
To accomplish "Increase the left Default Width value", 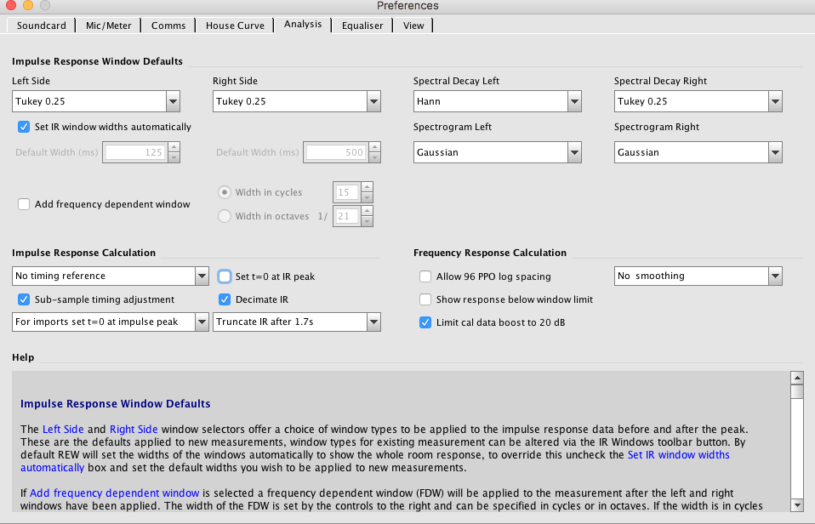I will point(174,147).
